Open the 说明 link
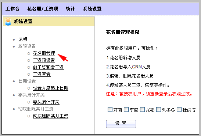Screen dimensions: 201x136 tap(22, 39)
